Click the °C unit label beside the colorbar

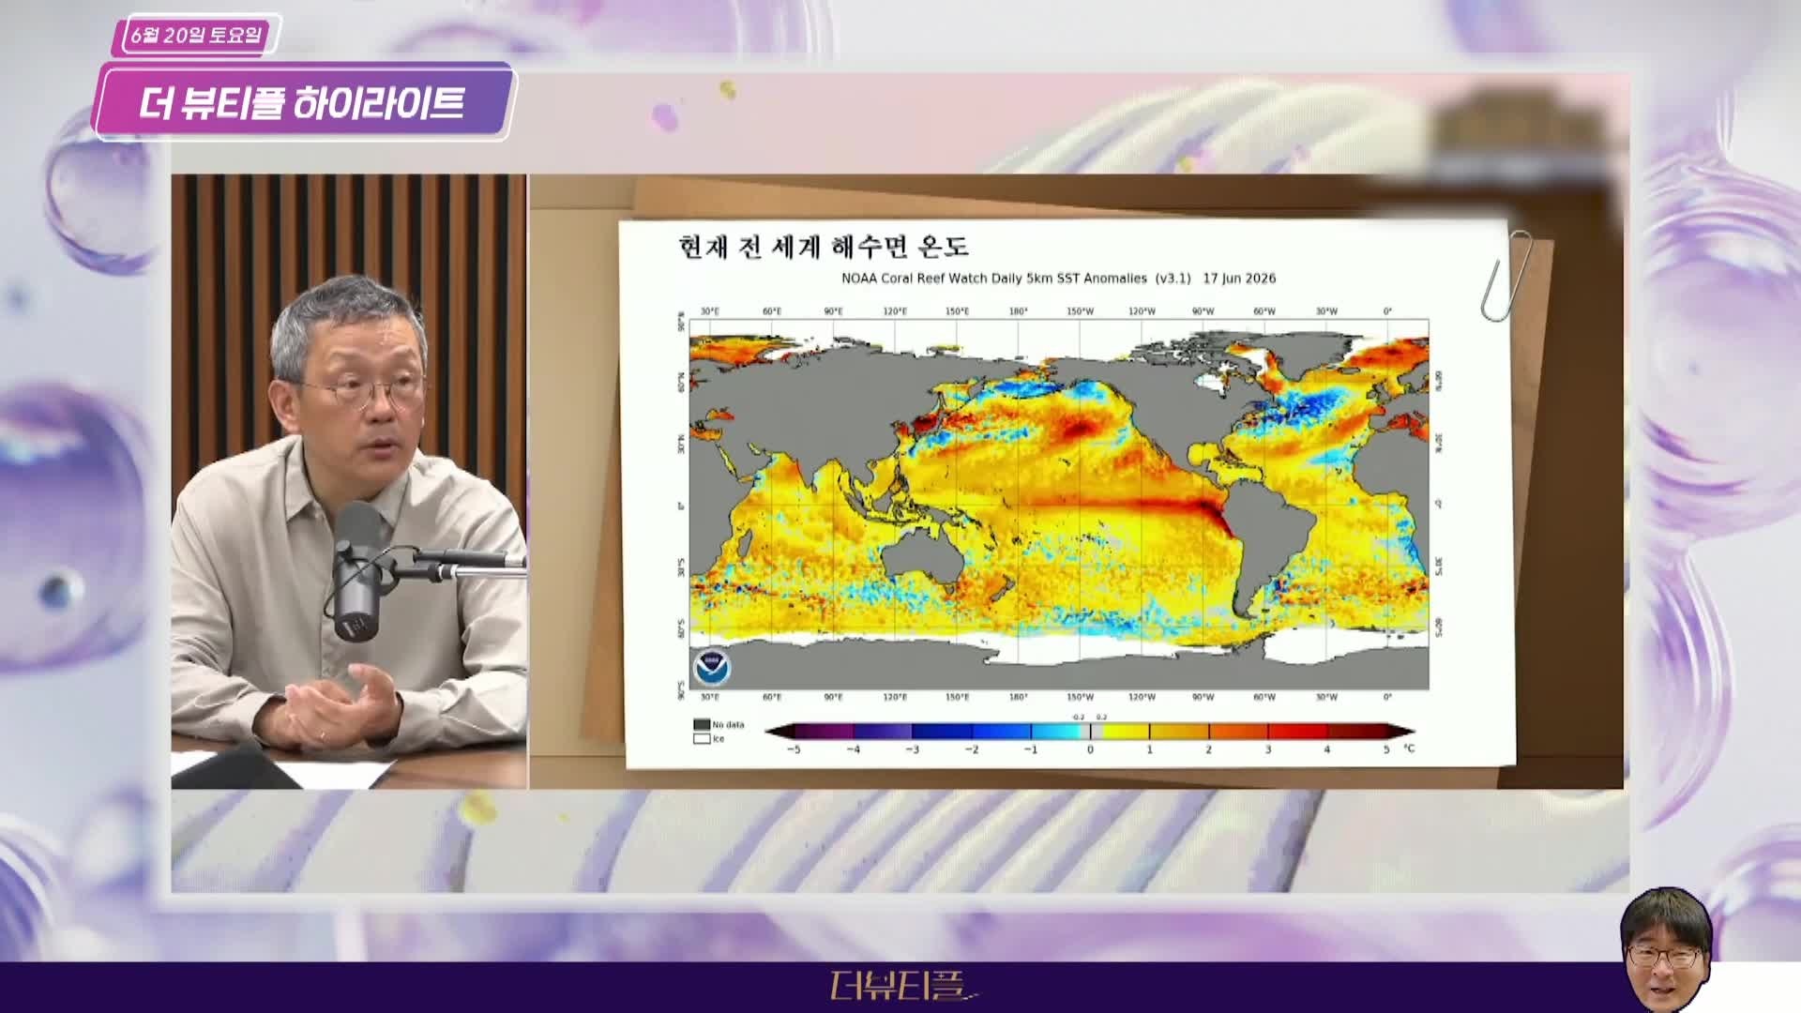pos(1408,748)
